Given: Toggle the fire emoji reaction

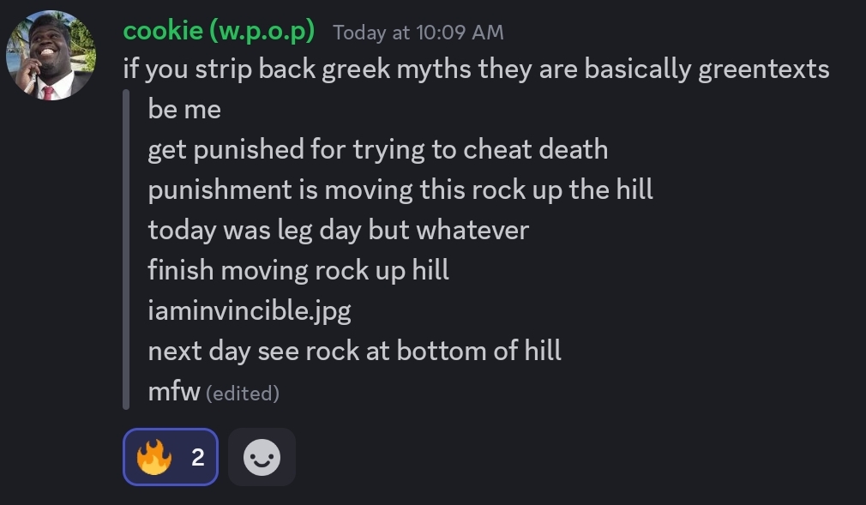Looking at the screenshot, I should pyautogui.click(x=155, y=457).
